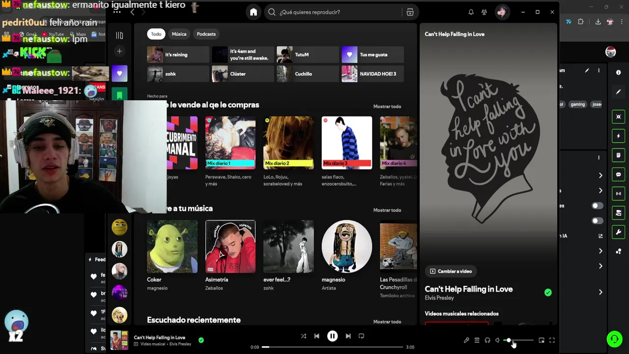
Task: Open Elvis Presley link in Now Playing panel
Action: (439, 298)
